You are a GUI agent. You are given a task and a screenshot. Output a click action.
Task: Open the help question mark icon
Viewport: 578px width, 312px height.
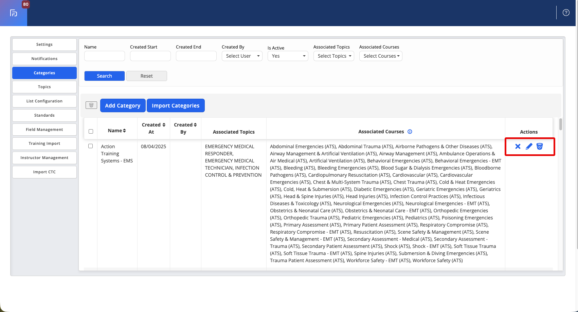566,13
